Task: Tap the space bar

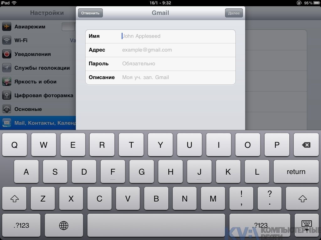Action: (156, 226)
